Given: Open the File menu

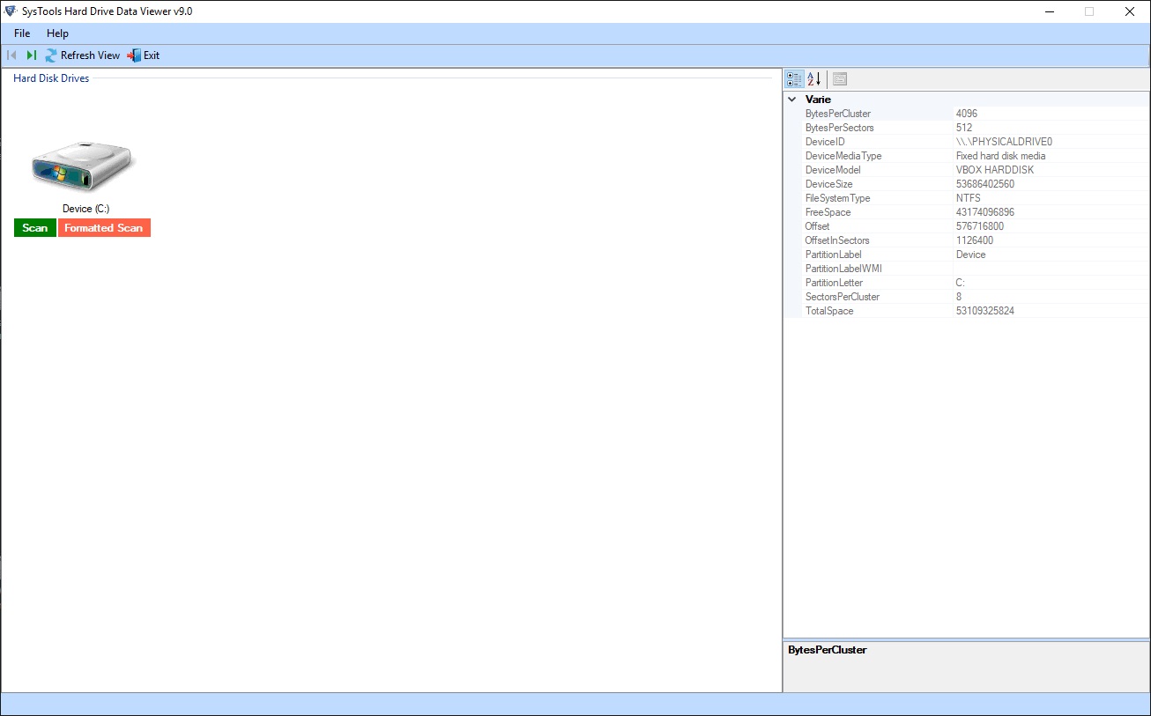Looking at the screenshot, I should [x=22, y=33].
